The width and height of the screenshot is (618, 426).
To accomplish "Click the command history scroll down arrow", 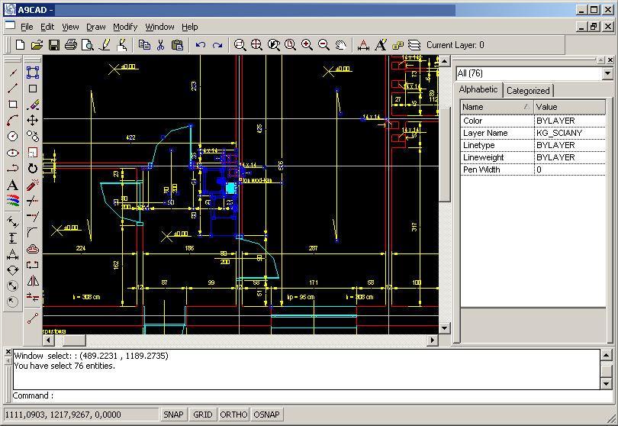I will [x=607, y=383].
